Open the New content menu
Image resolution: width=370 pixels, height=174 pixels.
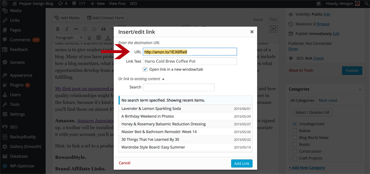pyautogui.click(x=98, y=4)
